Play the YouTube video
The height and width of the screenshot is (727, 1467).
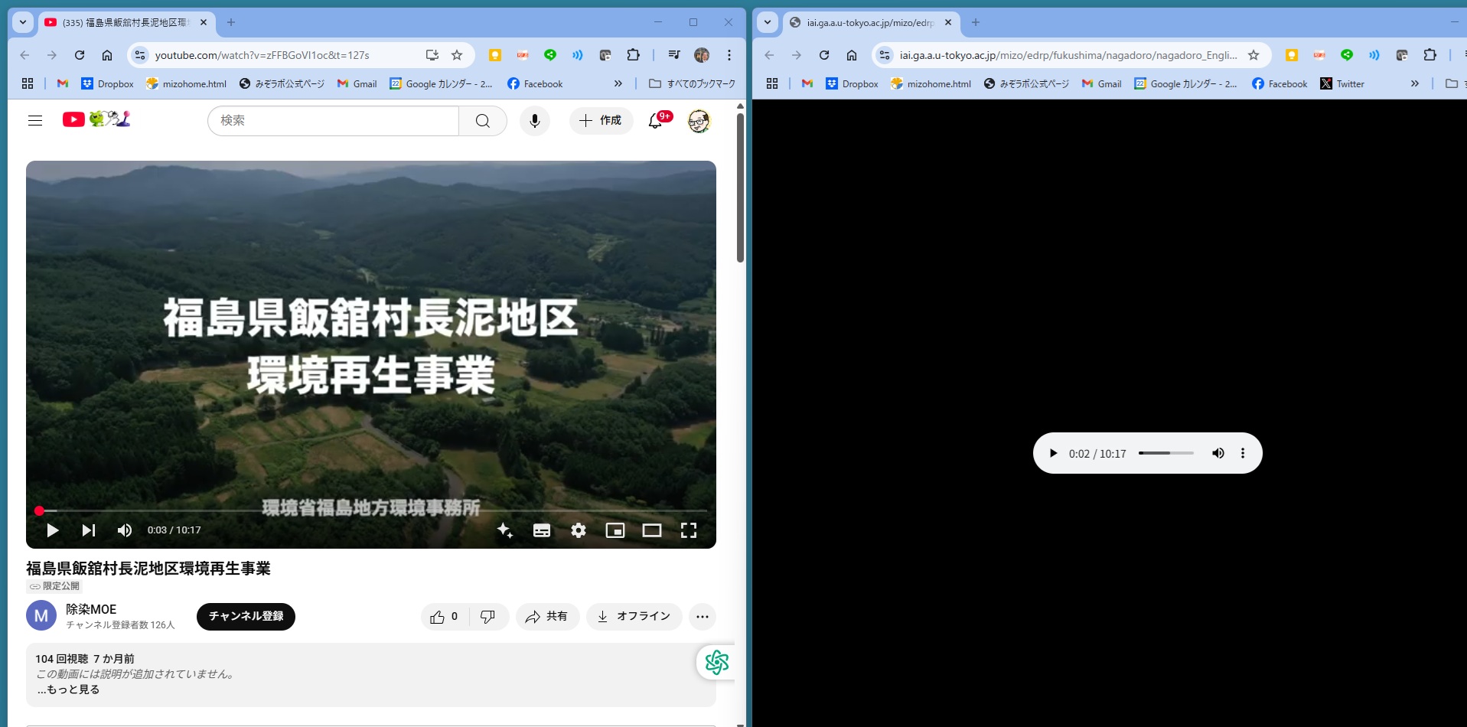pos(52,530)
